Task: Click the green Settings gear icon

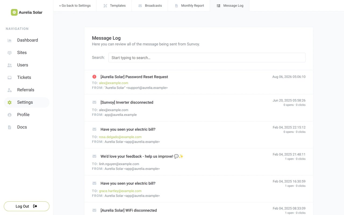Action: [10, 102]
